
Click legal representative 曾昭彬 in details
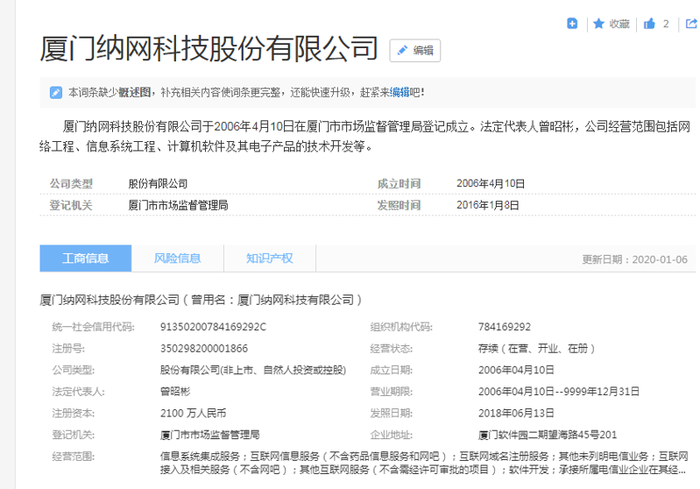pyautogui.click(x=175, y=392)
